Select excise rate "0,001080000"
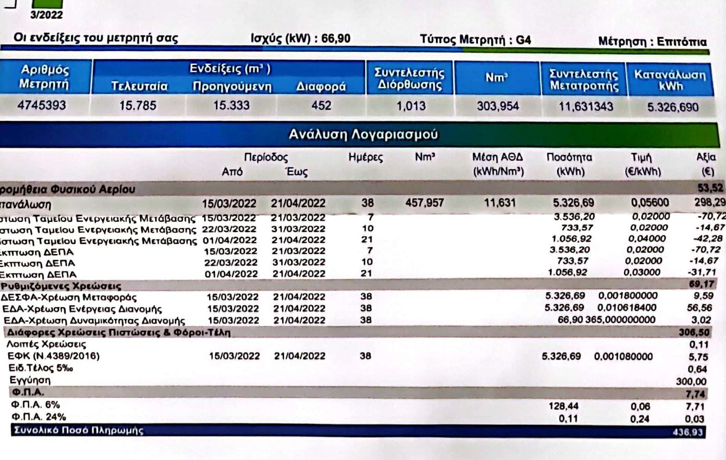This screenshot has width=726, height=460. pyautogui.click(x=623, y=357)
